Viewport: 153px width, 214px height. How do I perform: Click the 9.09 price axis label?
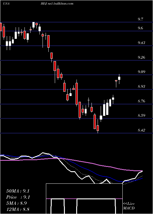pyautogui.click(x=141, y=72)
